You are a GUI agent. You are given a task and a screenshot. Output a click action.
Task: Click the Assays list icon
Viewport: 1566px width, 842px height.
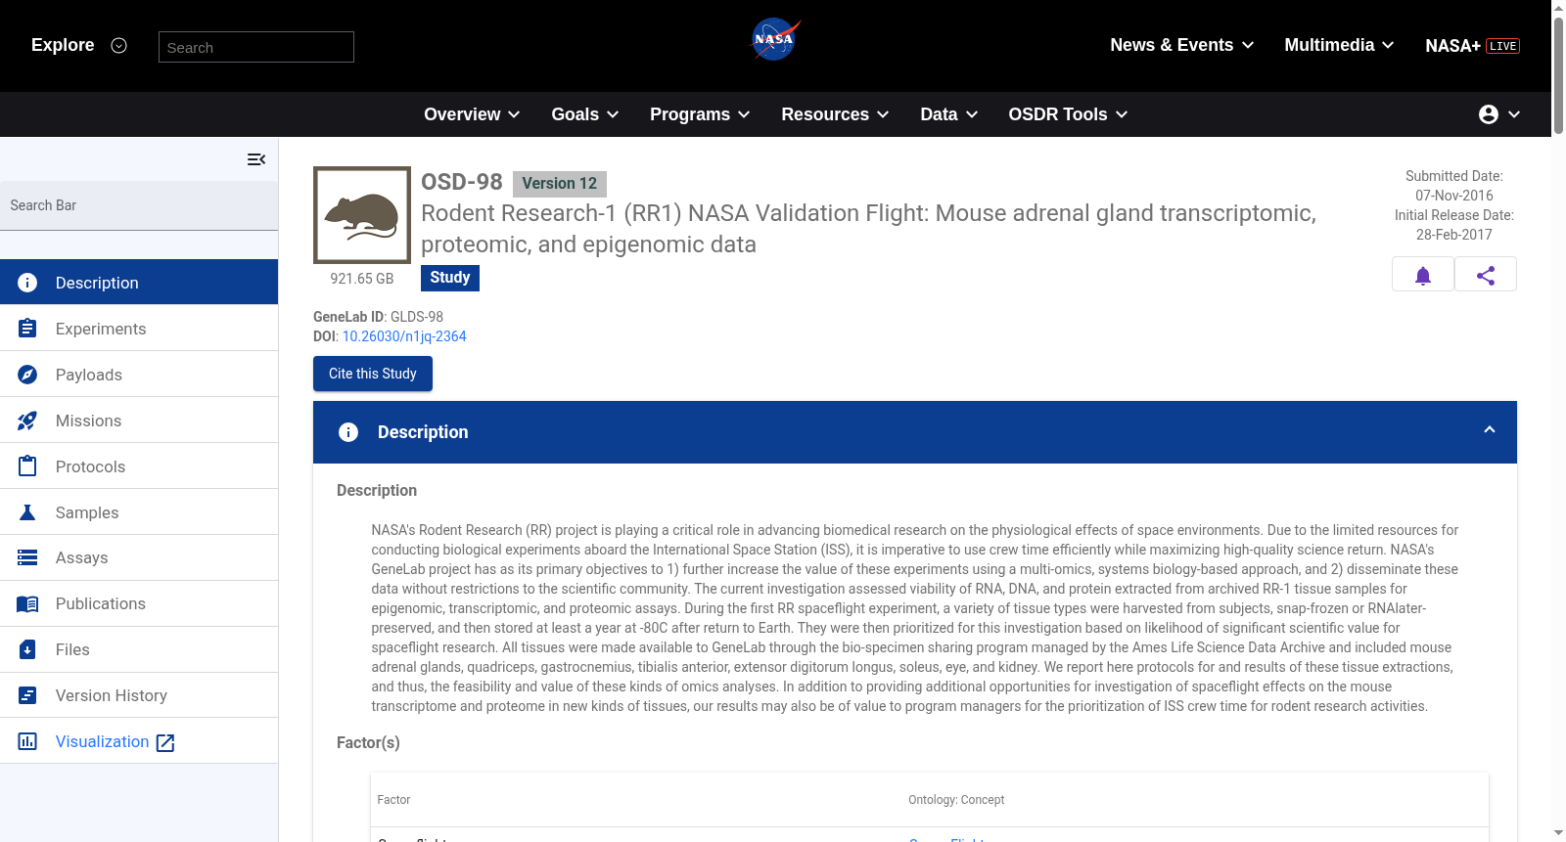[27, 557]
